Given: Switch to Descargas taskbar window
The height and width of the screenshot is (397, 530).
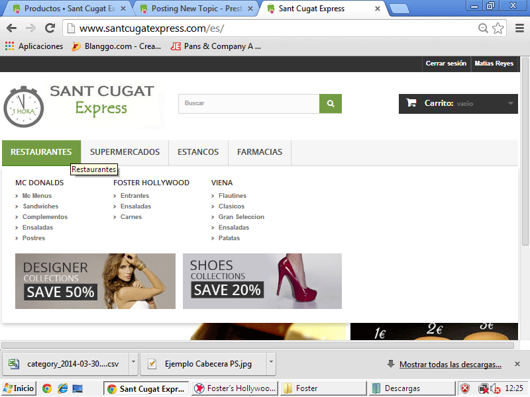Looking at the screenshot, I should pos(412,388).
